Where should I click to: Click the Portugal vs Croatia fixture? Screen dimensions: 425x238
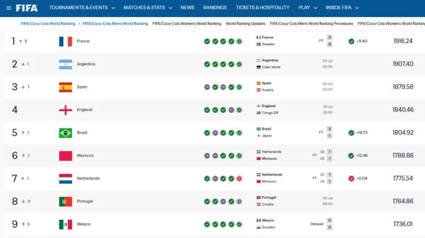pyautogui.click(x=294, y=201)
